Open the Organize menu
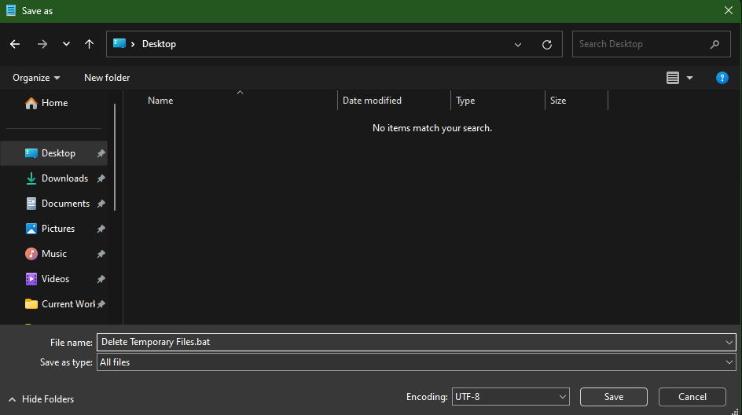Viewport: 742px width, 415px height. (36, 78)
